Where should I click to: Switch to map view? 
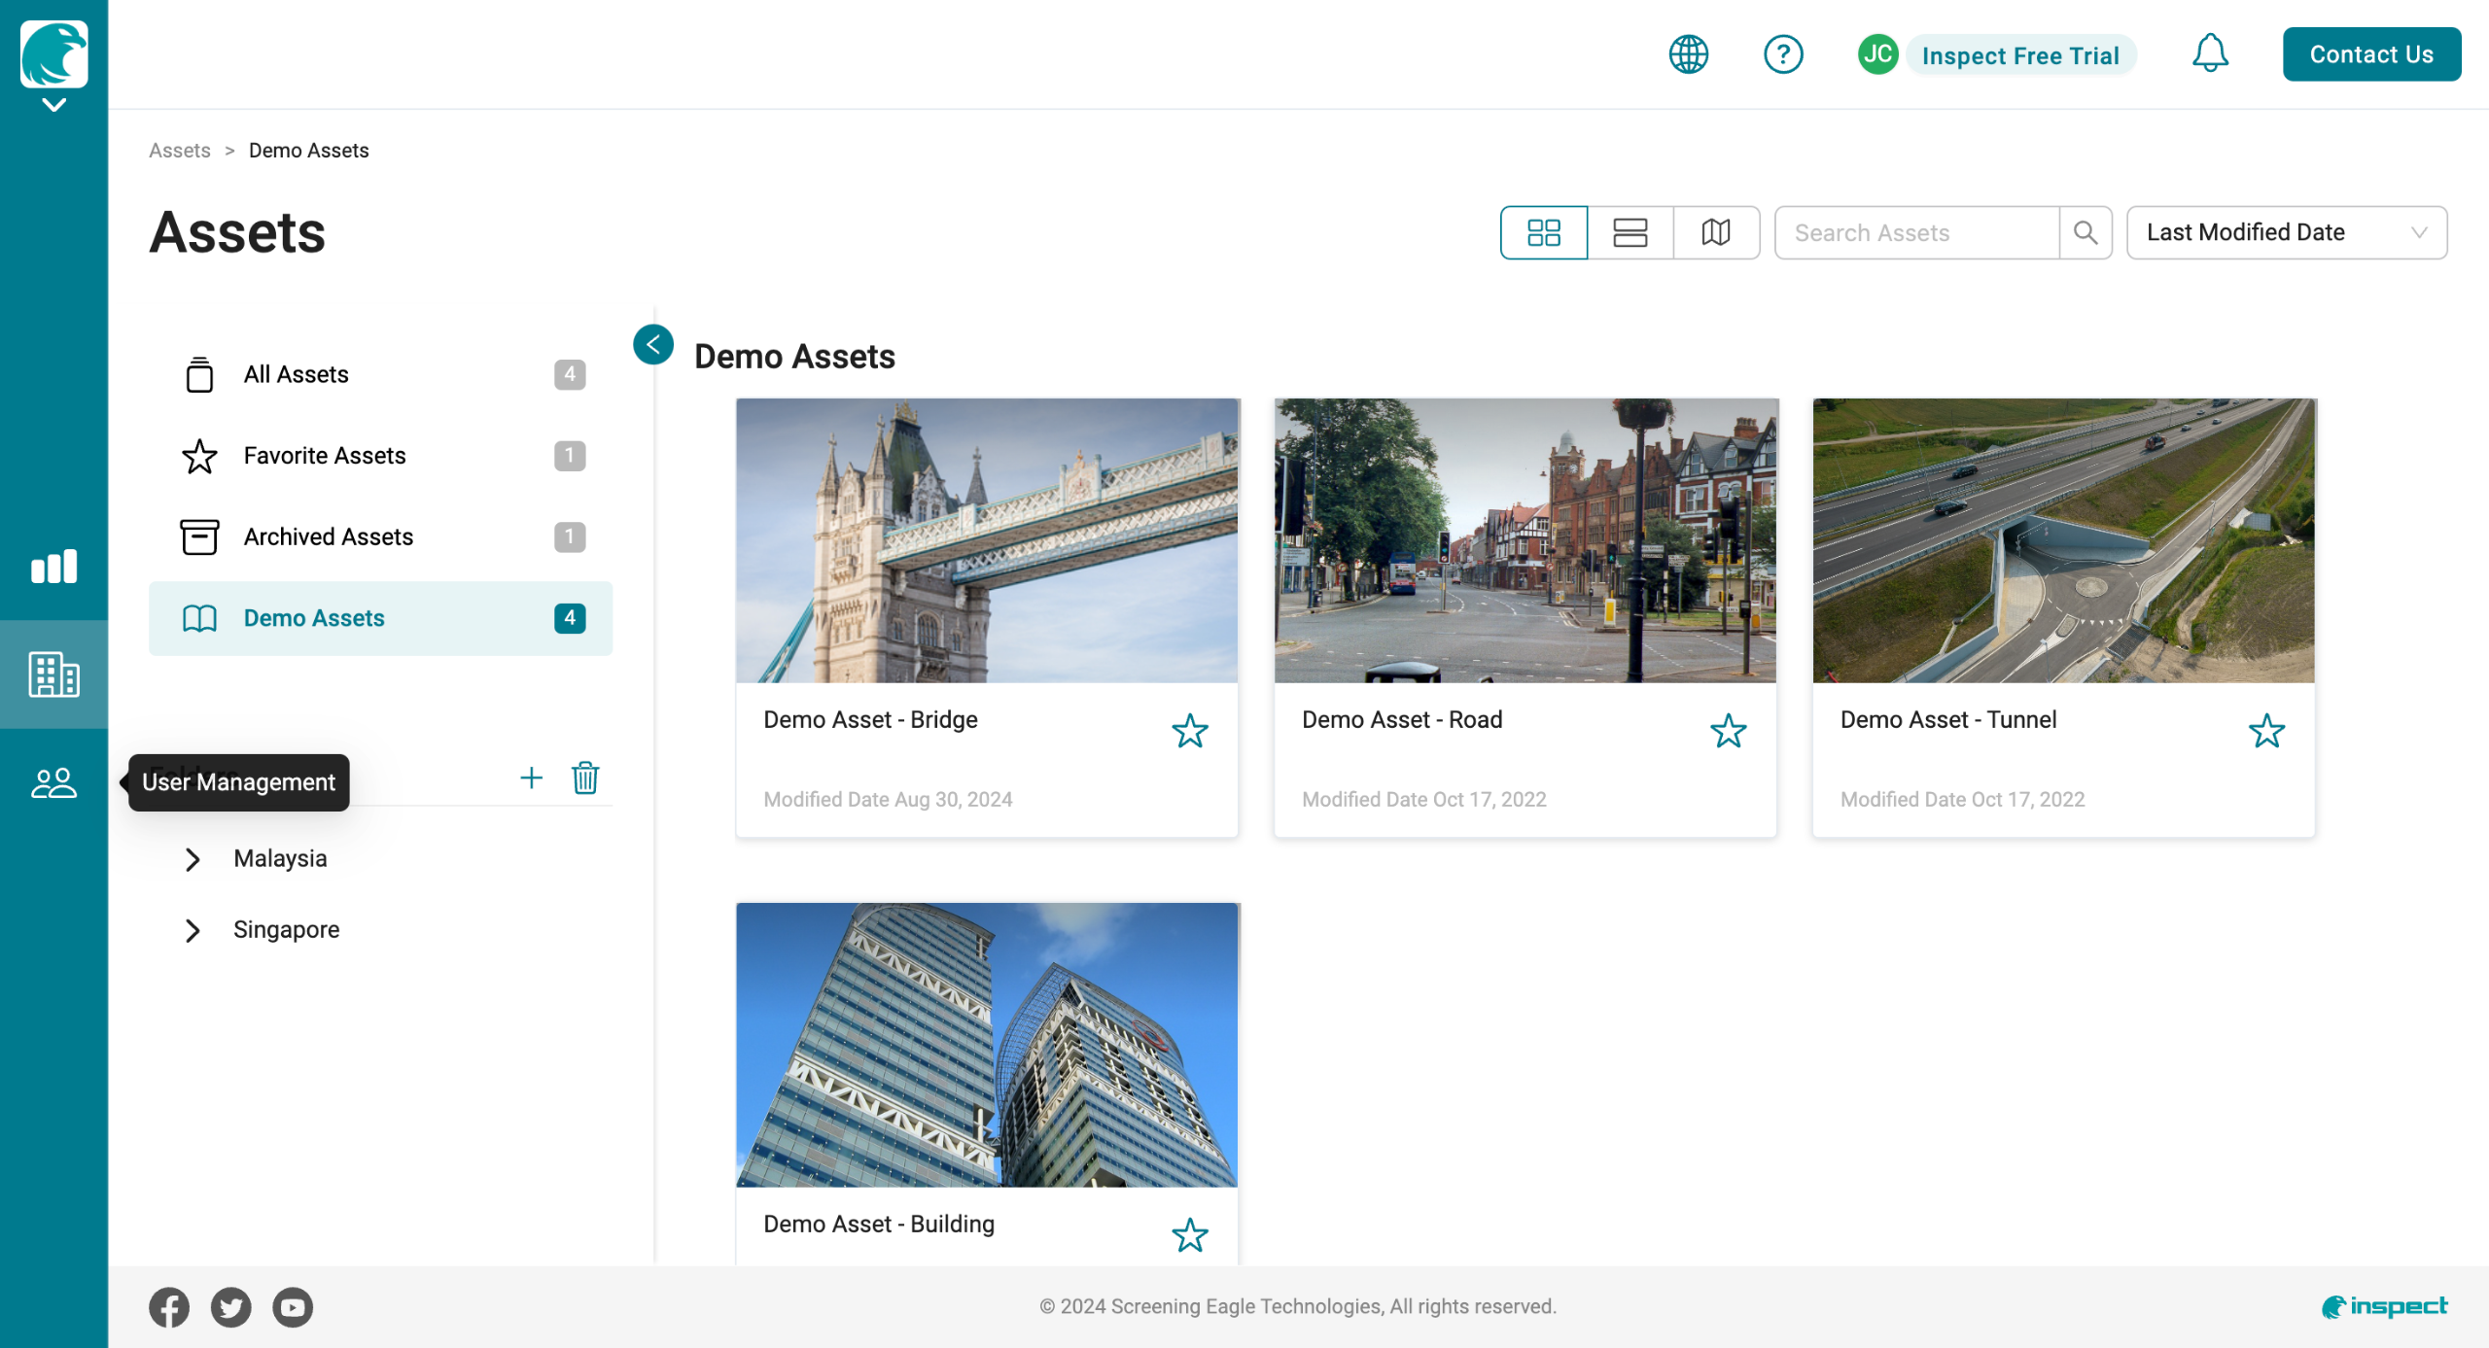click(1716, 232)
